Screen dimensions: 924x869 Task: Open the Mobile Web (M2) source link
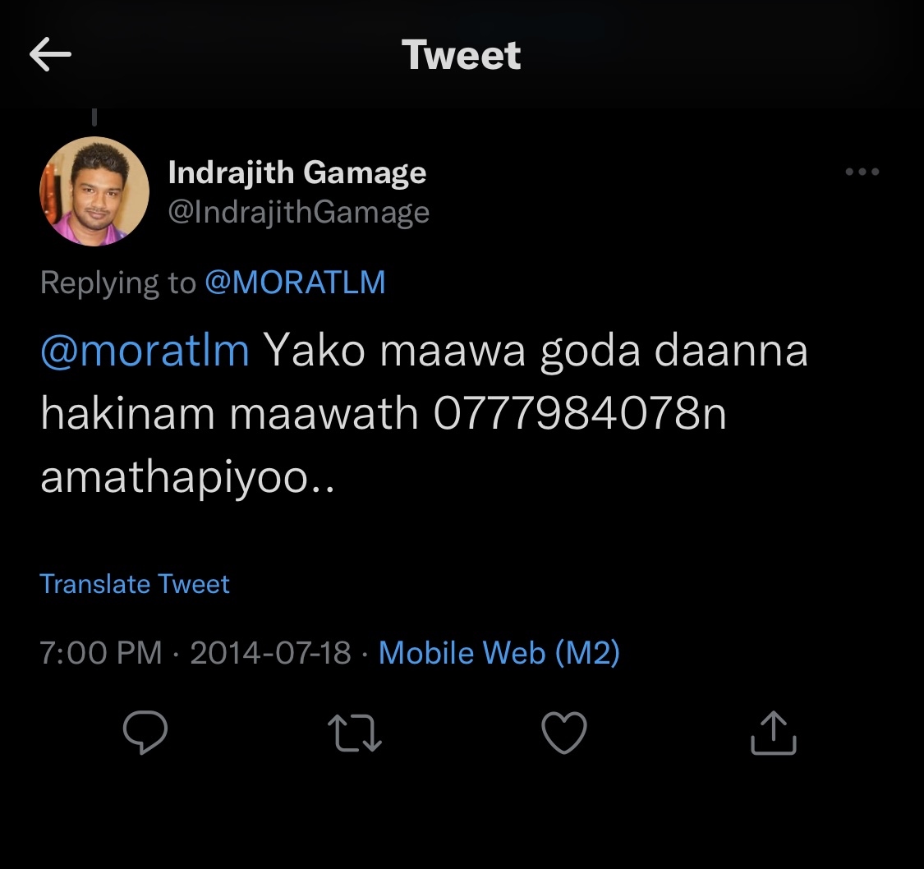pos(499,653)
